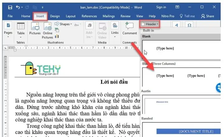224x137 pixels.
Task: Click the TEKY logo in document header
Action: pyautogui.click(x=41, y=68)
